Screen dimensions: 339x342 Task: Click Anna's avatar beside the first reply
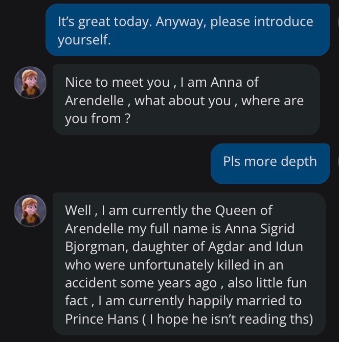pos(30,82)
